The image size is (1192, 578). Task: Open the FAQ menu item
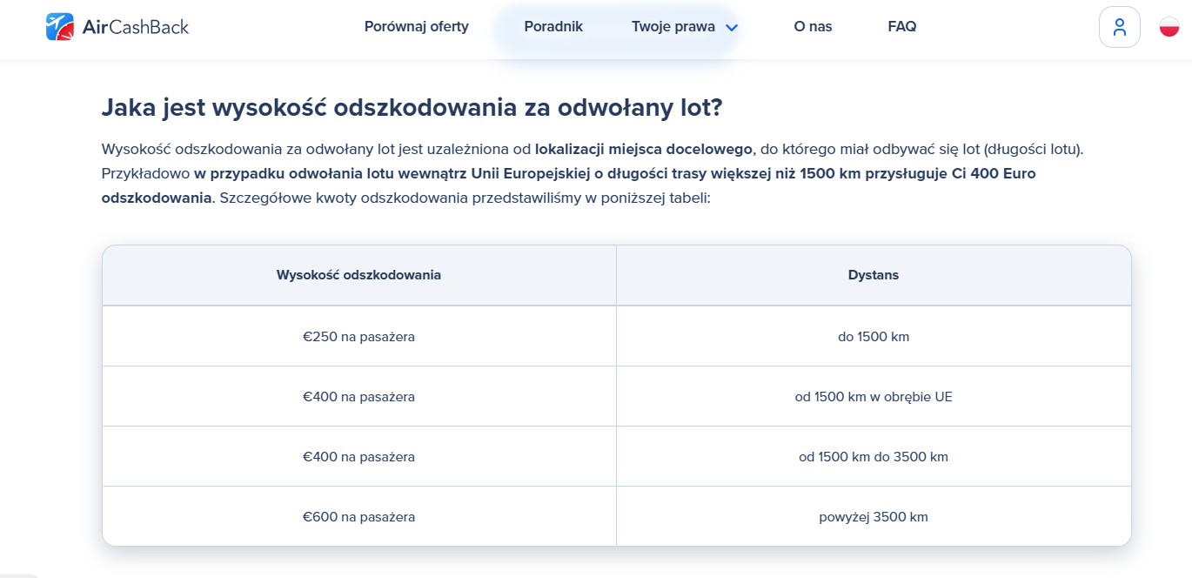pyautogui.click(x=902, y=27)
